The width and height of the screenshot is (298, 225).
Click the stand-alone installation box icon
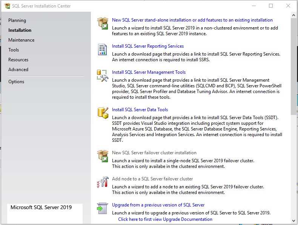(103, 23)
